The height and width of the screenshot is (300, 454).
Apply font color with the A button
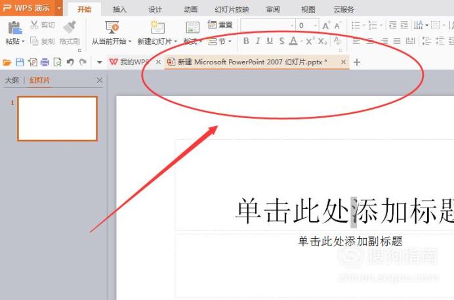pos(293,41)
